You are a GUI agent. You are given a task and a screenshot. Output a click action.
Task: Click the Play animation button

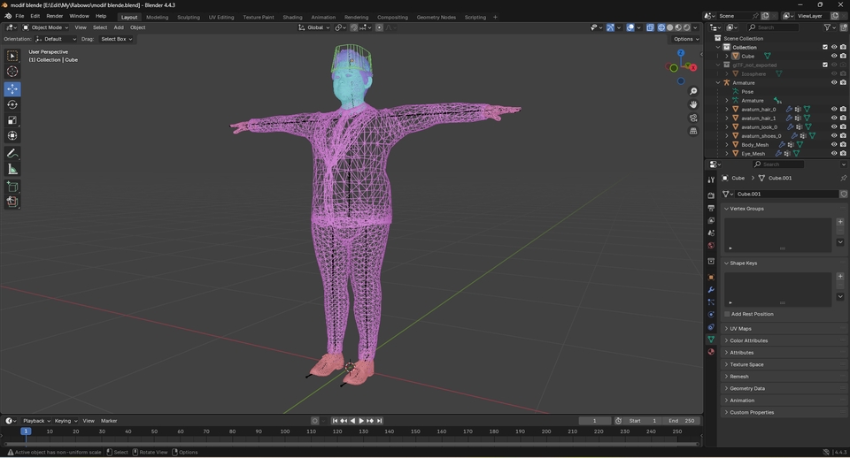[x=361, y=421]
